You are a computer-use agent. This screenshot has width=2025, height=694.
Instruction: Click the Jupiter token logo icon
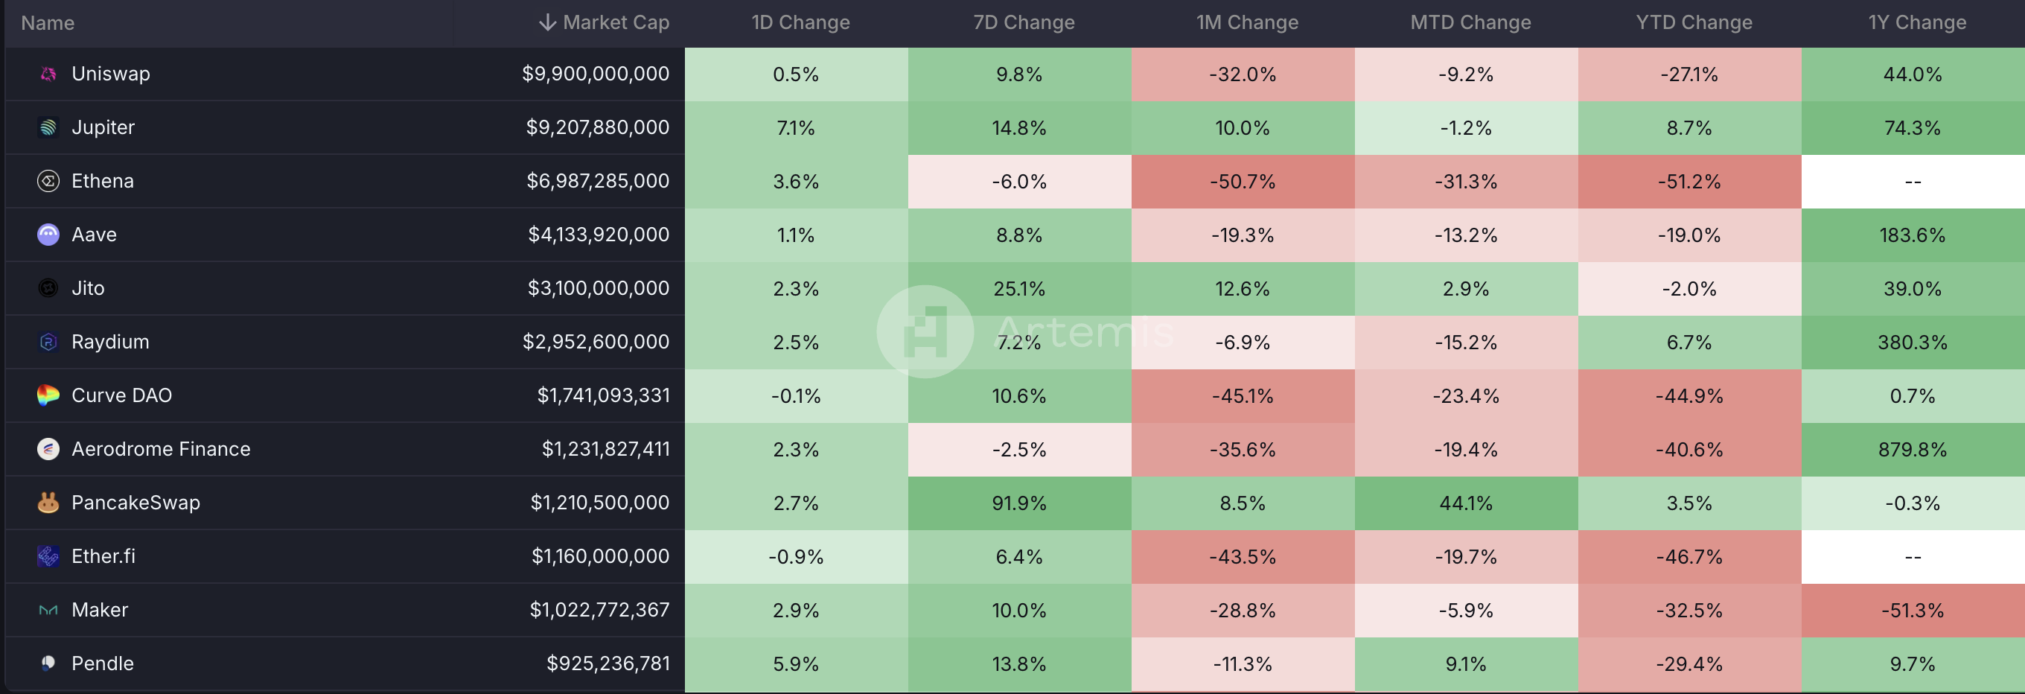pyautogui.click(x=48, y=127)
